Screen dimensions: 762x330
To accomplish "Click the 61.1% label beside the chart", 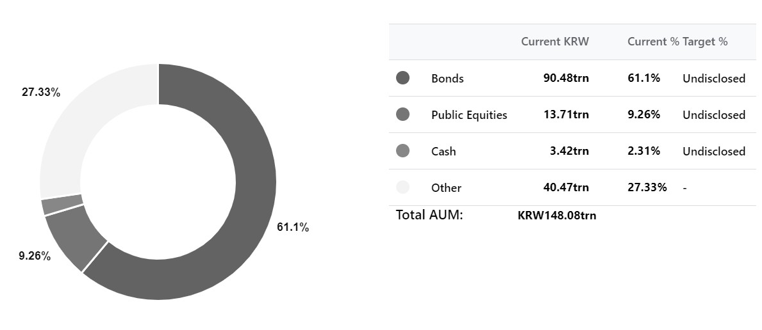I will 293,227.
